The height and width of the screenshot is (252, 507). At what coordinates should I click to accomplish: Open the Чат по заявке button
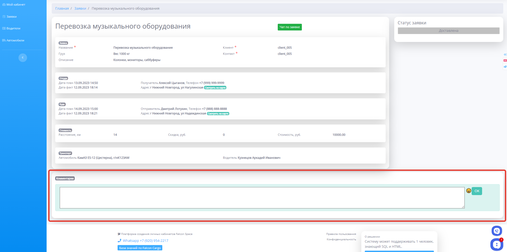point(290,27)
